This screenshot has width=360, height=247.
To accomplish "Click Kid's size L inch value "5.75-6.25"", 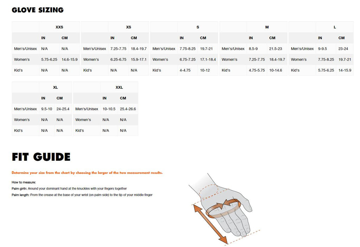I will pyautogui.click(x=326, y=70).
